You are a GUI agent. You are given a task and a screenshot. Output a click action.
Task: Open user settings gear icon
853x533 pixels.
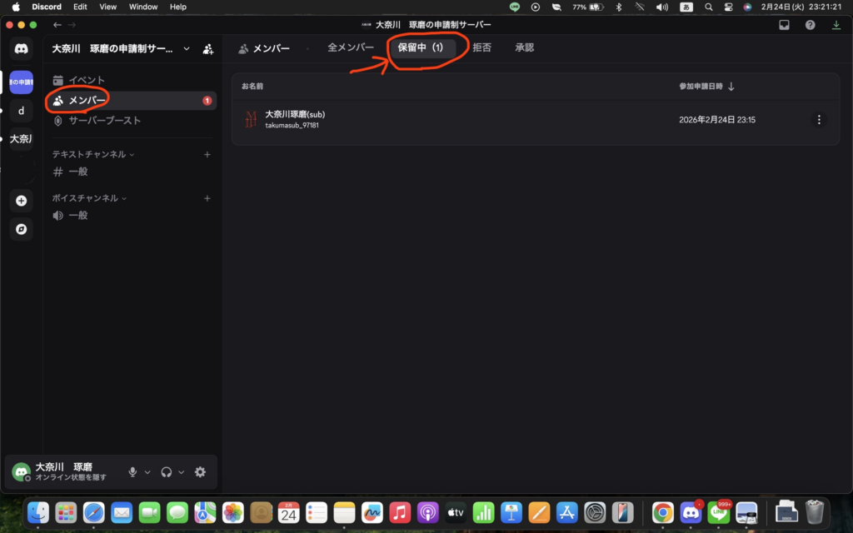point(200,472)
